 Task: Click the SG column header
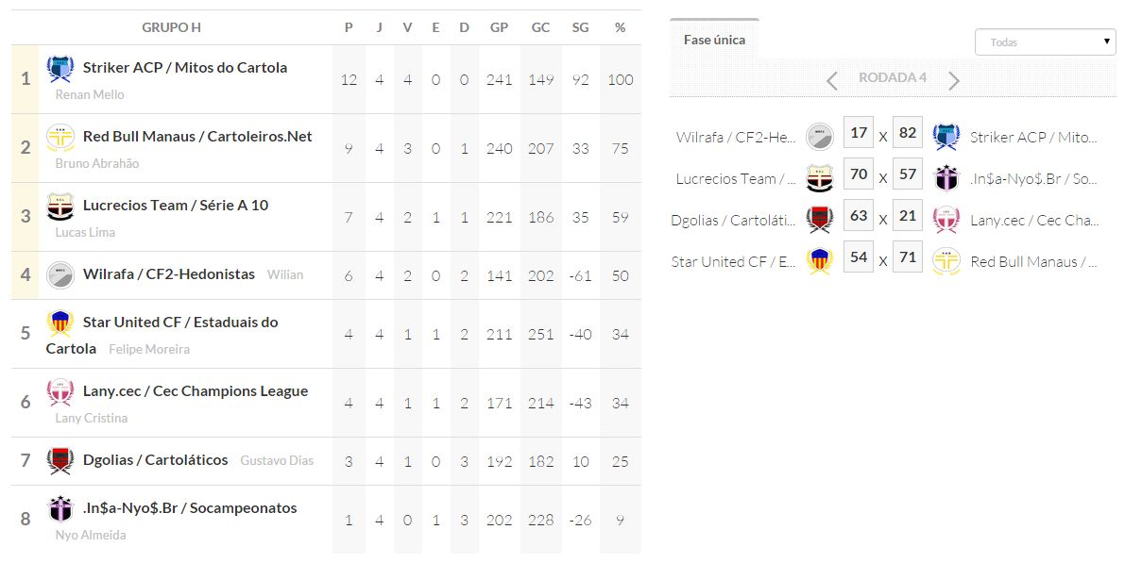point(580,27)
